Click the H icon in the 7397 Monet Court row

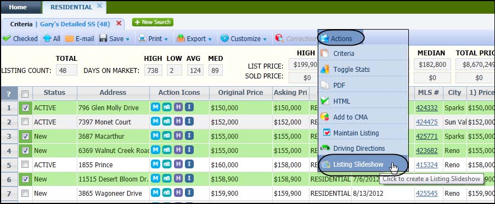click(x=178, y=121)
